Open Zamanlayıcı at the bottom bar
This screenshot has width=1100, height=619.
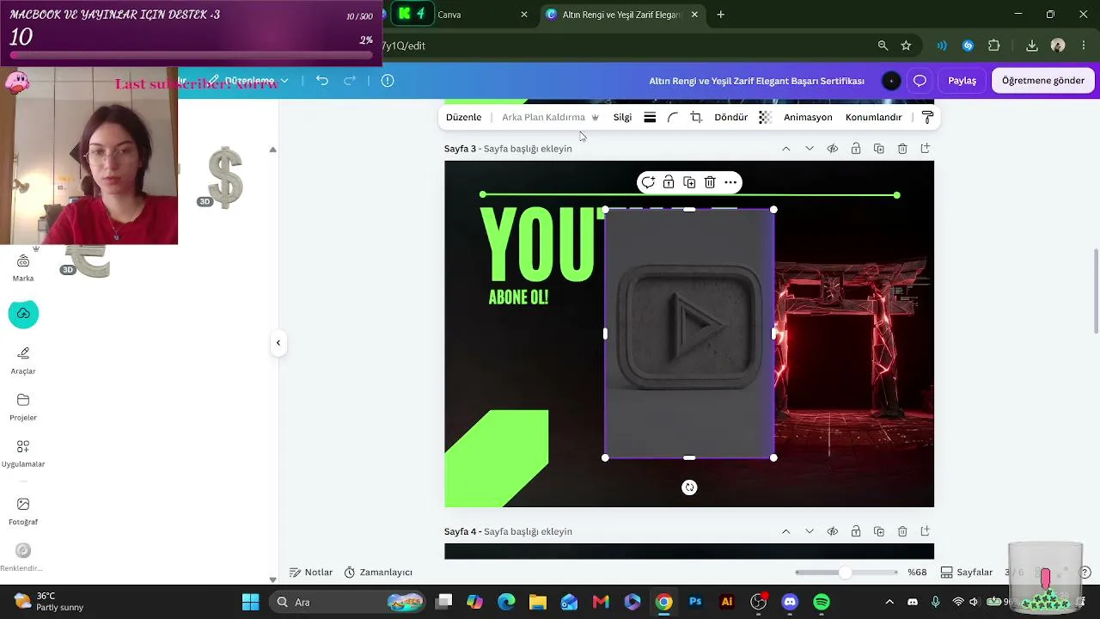378,573
